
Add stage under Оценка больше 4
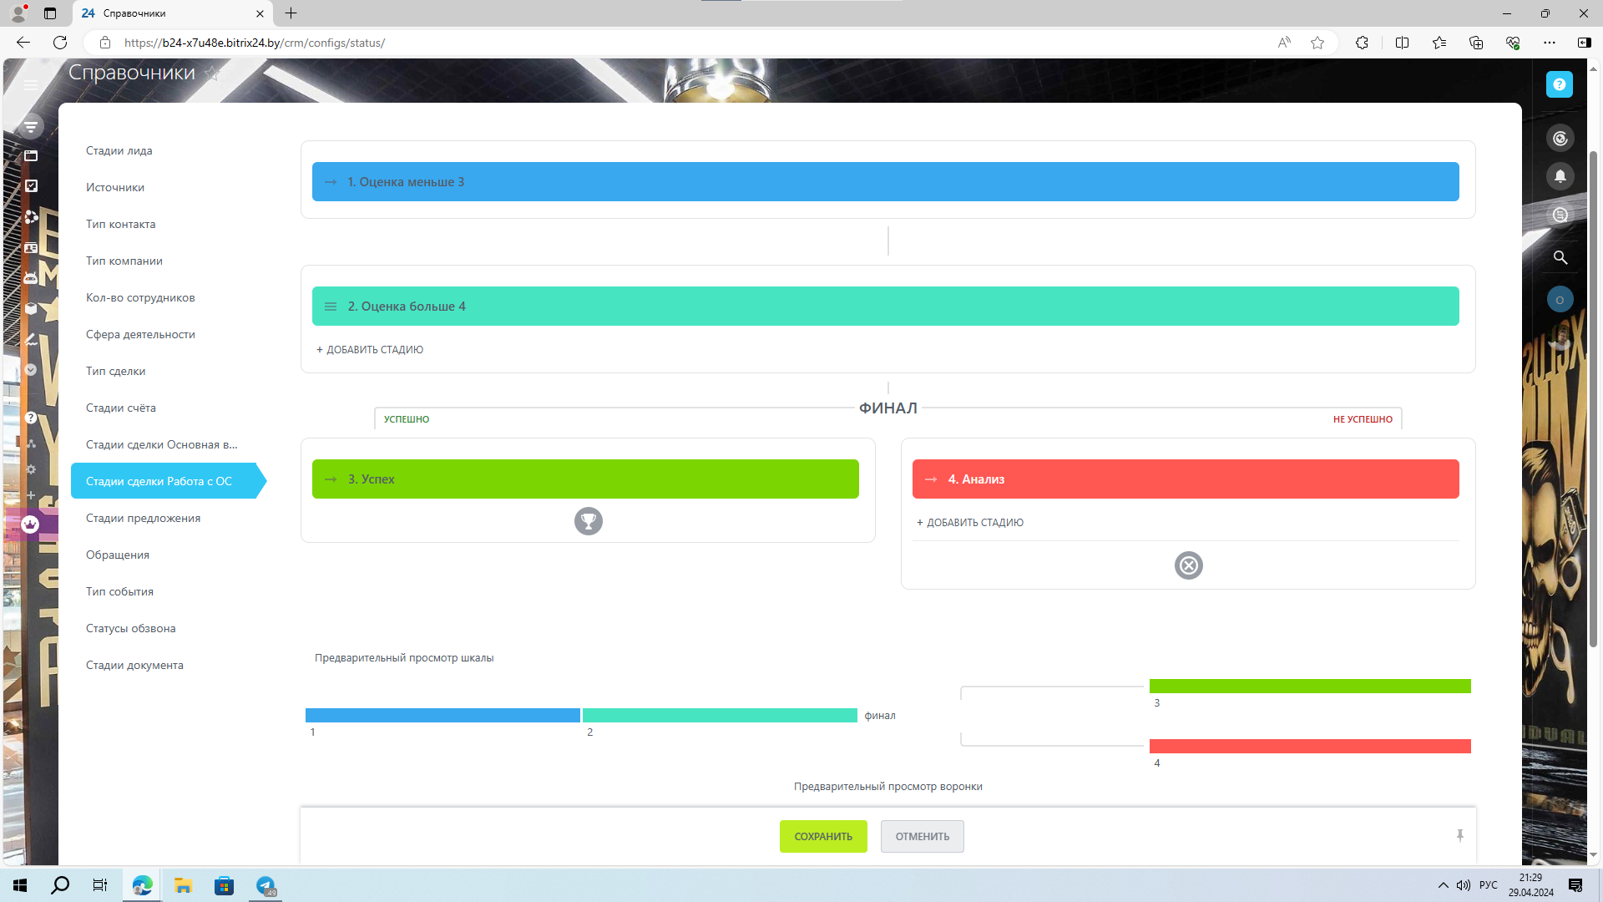(x=370, y=350)
